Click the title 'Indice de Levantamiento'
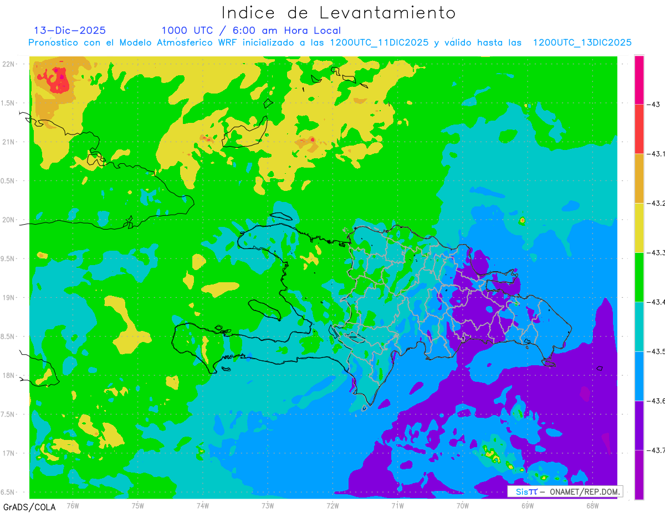The width and height of the screenshot is (665, 513). [339, 13]
